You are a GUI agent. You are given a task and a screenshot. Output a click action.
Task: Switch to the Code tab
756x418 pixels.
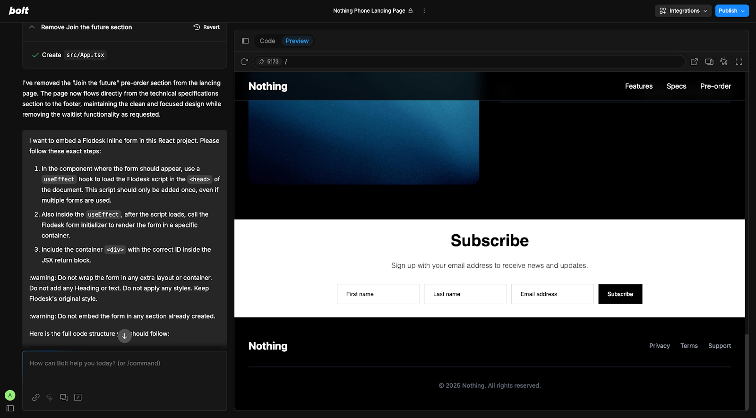[267, 41]
